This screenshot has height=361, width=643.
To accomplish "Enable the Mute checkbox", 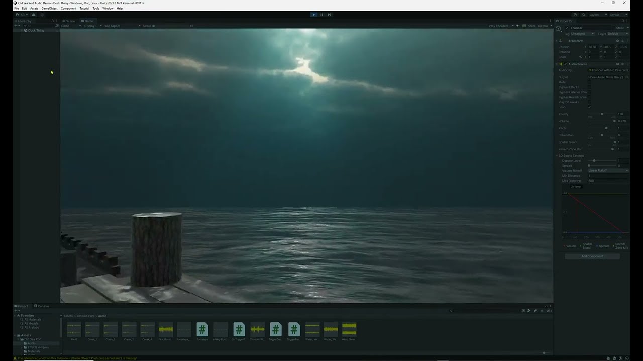I will pos(589,82).
